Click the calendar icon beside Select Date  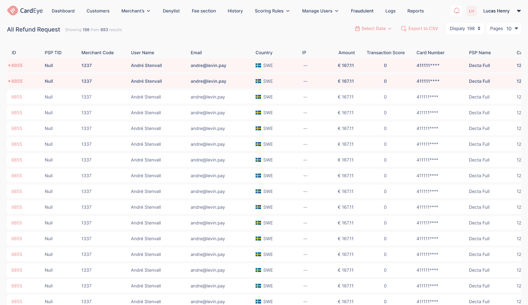point(357,29)
